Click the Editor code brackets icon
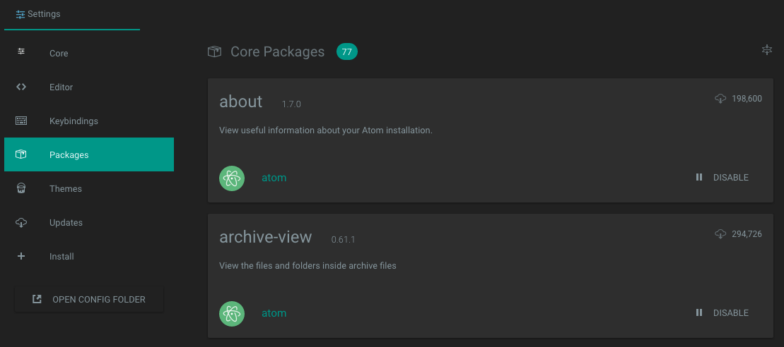The height and width of the screenshot is (347, 784). [x=21, y=87]
